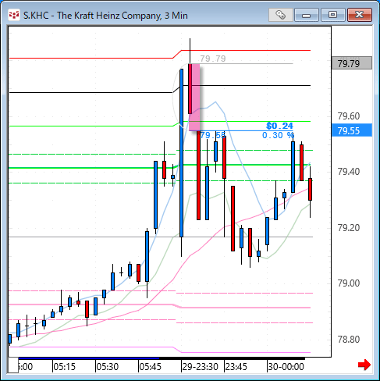Click the 79.60 price axis label
This screenshot has width=380, height=381.
[x=349, y=116]
